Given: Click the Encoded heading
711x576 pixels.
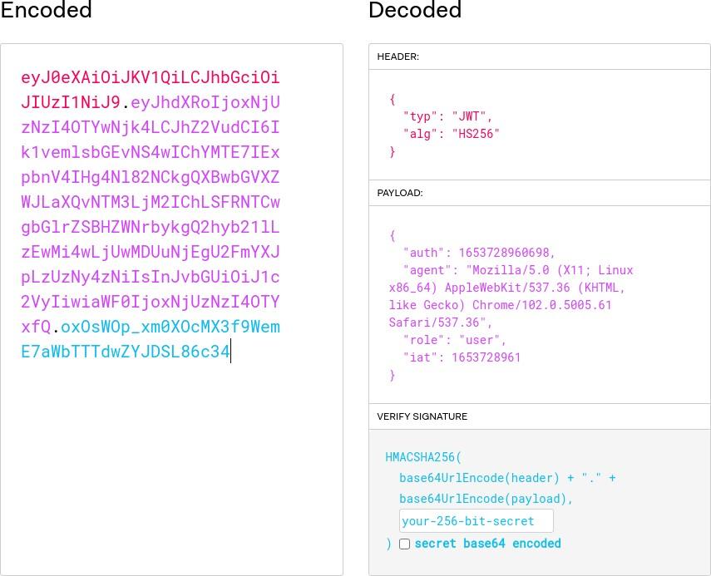Looking at the screenshot, I should click(46, 11).
